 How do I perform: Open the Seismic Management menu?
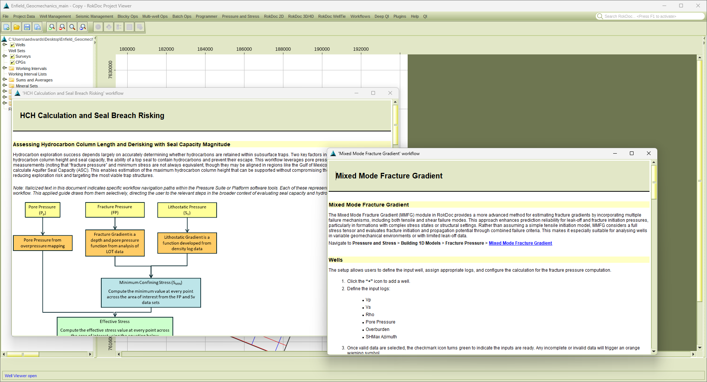point(94,16)
